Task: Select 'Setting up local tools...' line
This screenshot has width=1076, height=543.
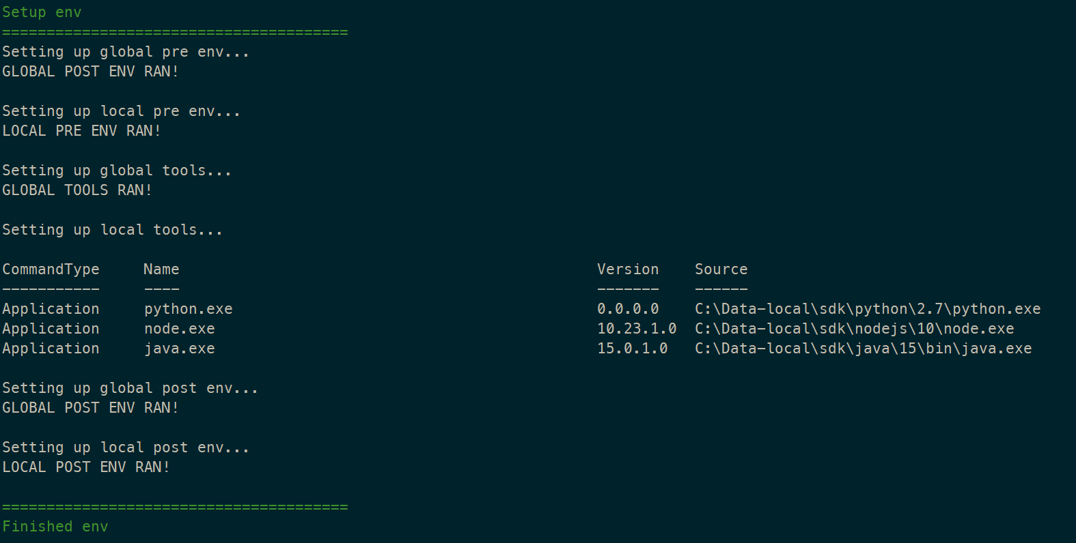Action: click(x=113, y=230)
